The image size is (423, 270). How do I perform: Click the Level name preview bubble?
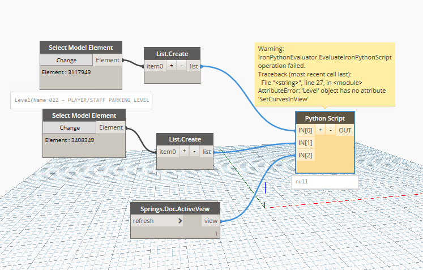click(83, 100)
